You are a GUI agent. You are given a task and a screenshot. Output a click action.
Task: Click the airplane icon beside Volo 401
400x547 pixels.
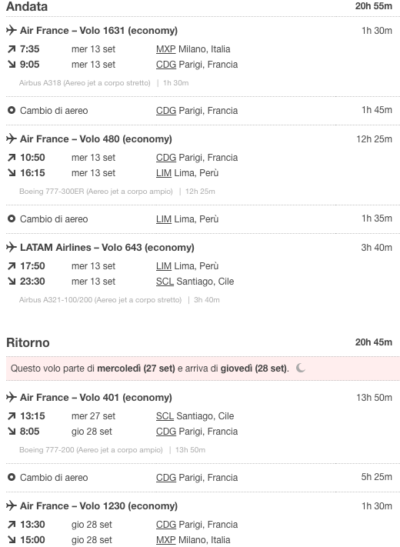coord(12,397)
